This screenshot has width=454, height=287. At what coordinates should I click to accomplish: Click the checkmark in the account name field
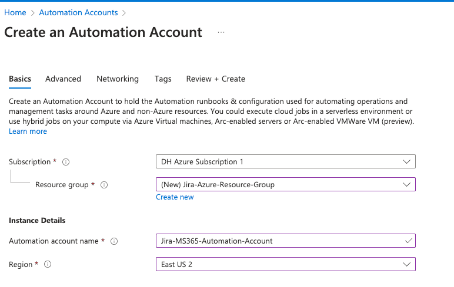tap(409, 241)
